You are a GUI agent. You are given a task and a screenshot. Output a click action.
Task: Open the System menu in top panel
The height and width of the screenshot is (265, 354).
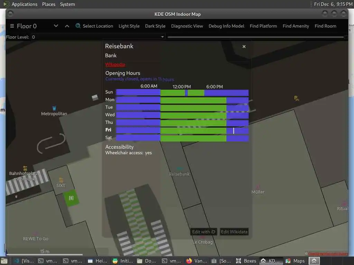67,4
